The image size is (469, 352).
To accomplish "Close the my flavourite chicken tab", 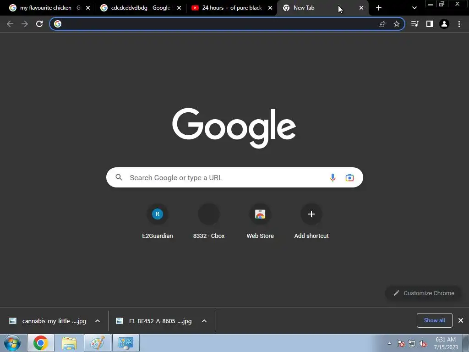I will pyautogui.click(x=88, y=8).
